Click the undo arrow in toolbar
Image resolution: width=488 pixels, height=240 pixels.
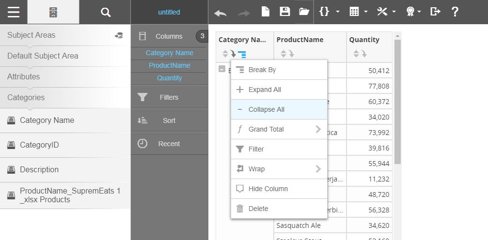tap(220, 13)
